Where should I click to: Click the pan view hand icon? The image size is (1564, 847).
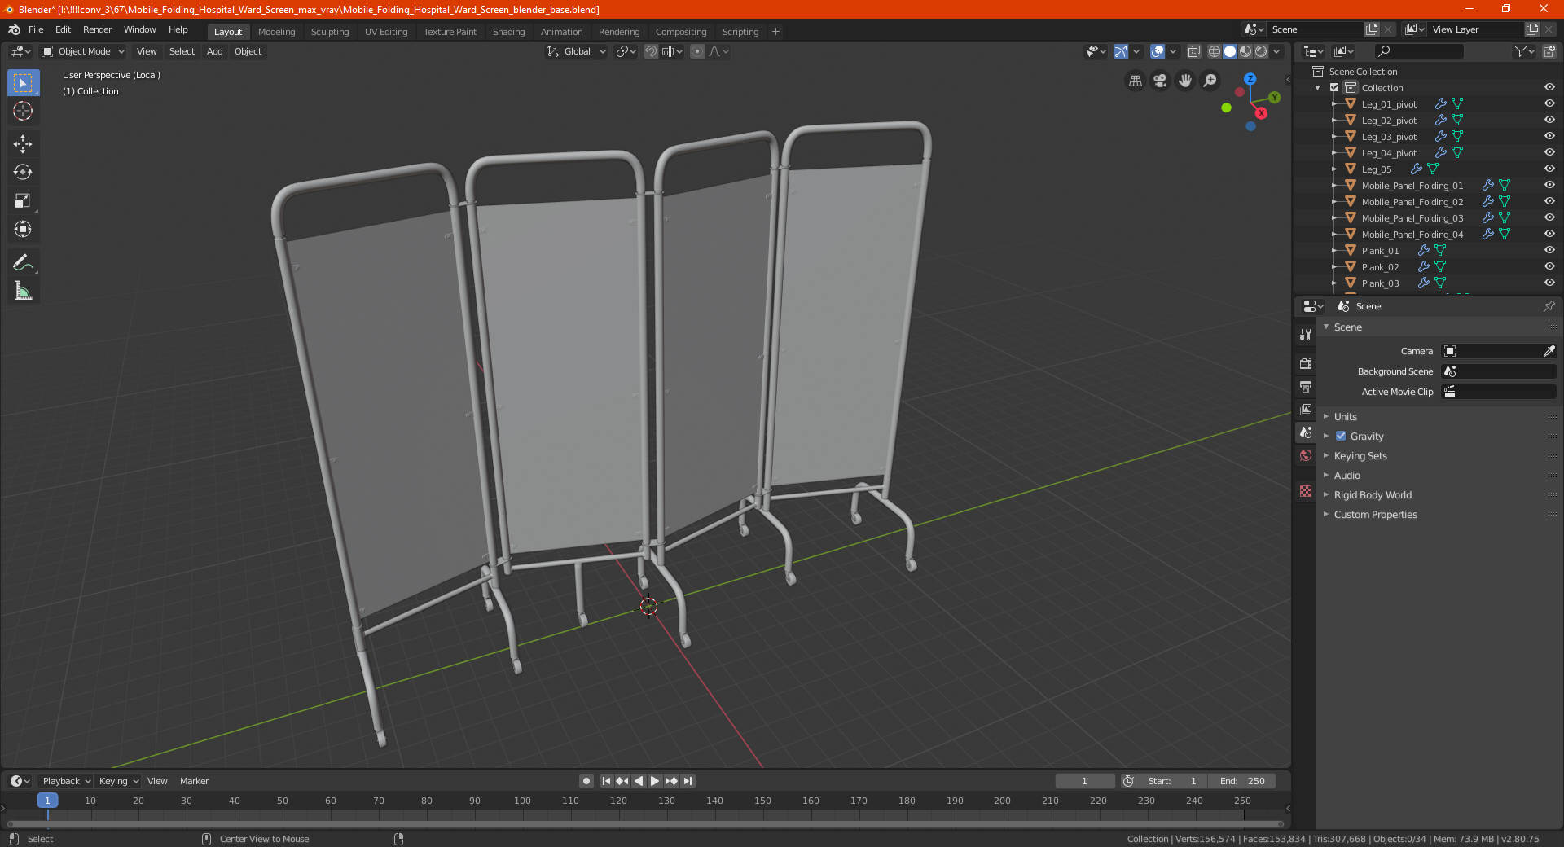click(1185, 81)
